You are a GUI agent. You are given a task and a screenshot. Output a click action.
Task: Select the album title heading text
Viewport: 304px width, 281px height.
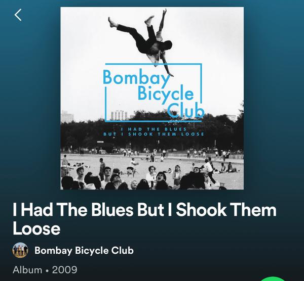pos(144,219)
